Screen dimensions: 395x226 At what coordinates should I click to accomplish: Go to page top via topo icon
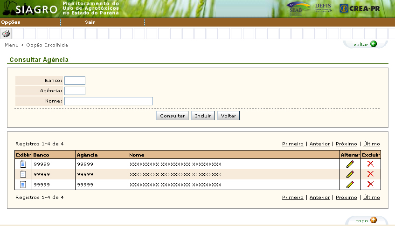373,220
